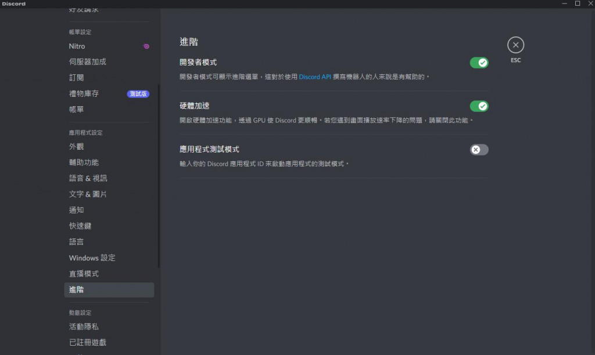This screenshot has width=595, height=355.
Task: Select the highlighted 進階 sidebar item
Action: (109, 290)
